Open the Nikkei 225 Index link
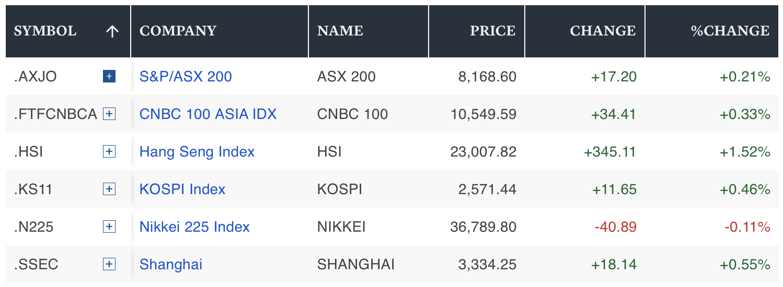The width and height of the screenshot is (783, 287). (194, 226)
